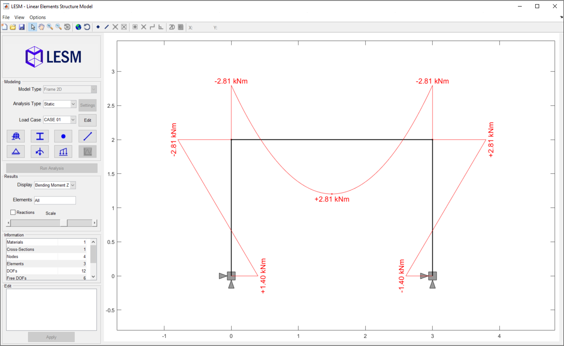
Task: Toggle the 2D view mode button
Action: tap(172, 27)
